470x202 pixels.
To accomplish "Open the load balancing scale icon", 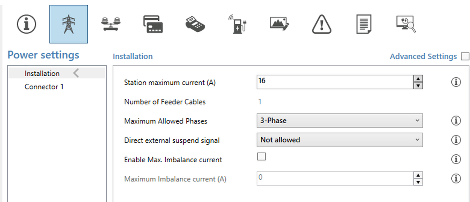I will [x=111, y=24].
